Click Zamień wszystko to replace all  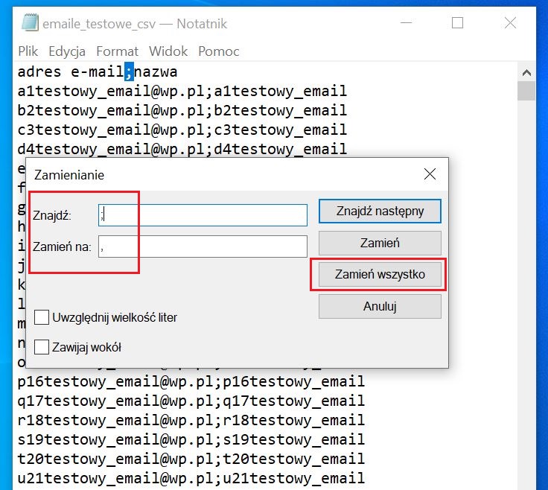(x=380, y=275)
